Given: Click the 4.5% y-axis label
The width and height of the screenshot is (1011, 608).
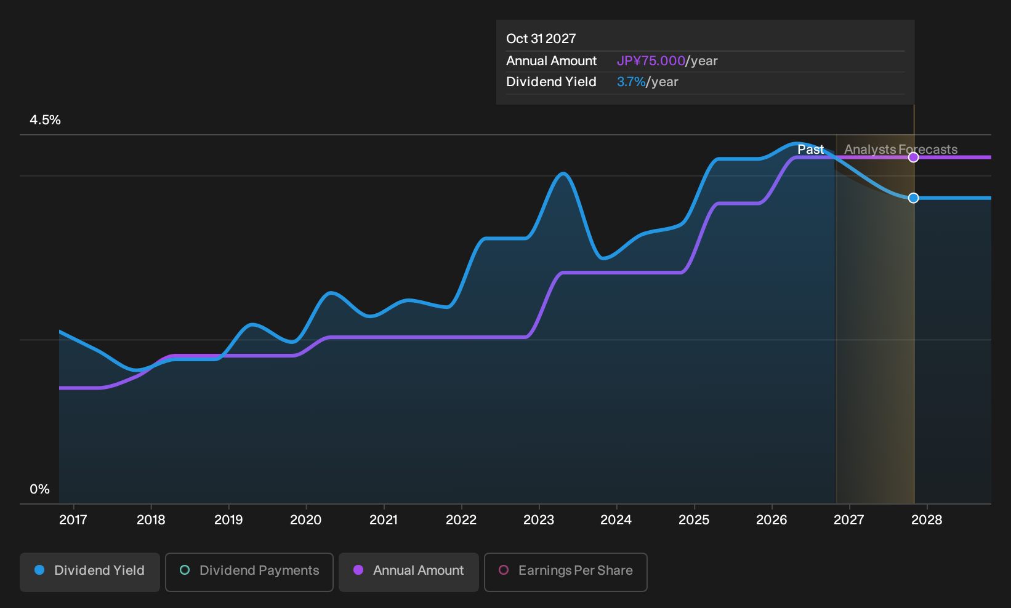Looking at the screenshot, I should click(x=46, y=120).
